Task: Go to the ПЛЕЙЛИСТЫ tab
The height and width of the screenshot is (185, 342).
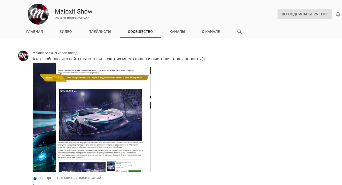Action: (100, 32)
